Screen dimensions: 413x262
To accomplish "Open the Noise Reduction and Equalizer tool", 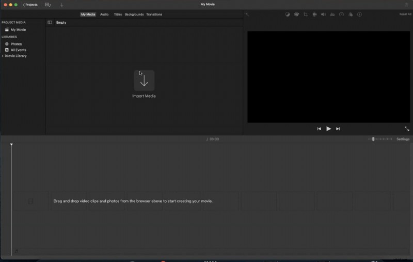I will pyautogui.click(x=332, y=14).
